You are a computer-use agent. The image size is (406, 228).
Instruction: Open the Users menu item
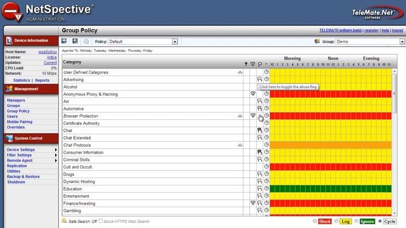coord(12,117)
